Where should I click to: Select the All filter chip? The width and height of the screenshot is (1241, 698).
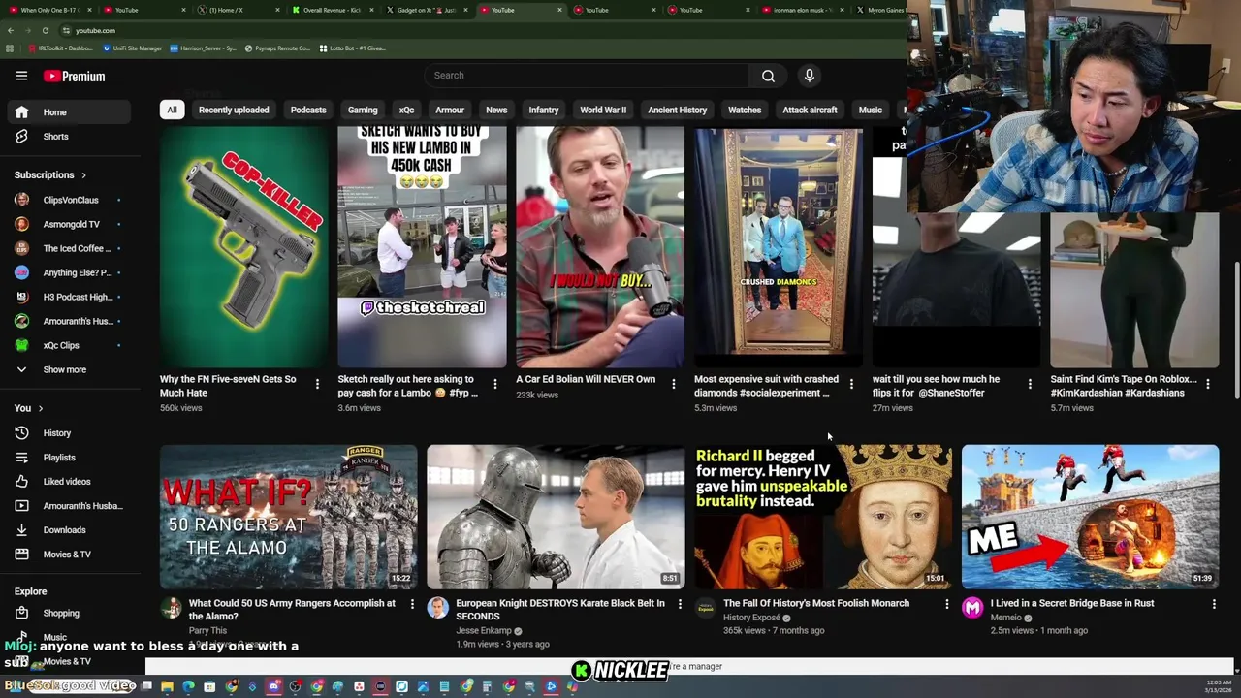click(x=172, y=110)
